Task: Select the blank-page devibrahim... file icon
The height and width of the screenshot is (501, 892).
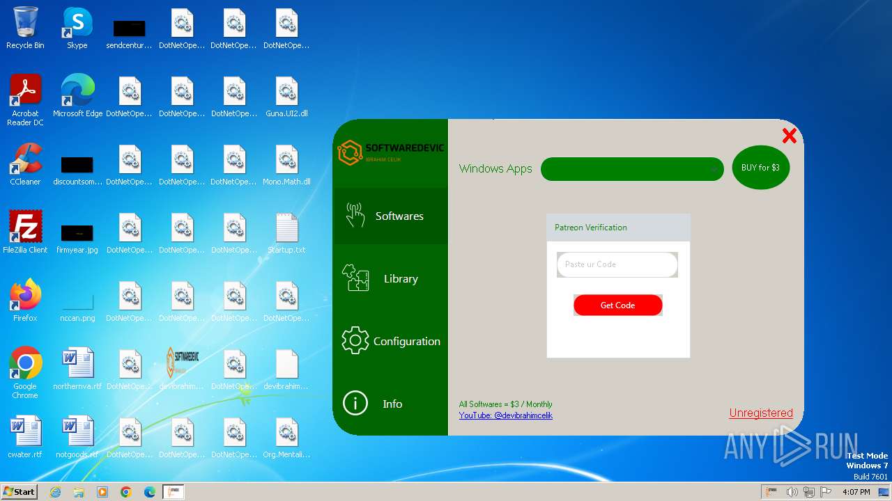Action: coord(286,369)
